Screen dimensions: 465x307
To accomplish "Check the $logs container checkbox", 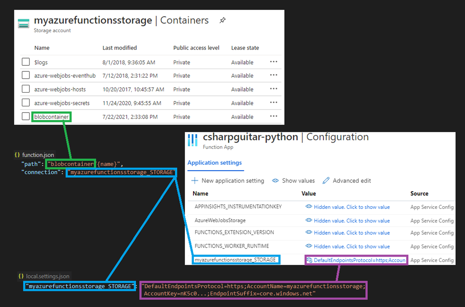I will click(x=26, y=62).
